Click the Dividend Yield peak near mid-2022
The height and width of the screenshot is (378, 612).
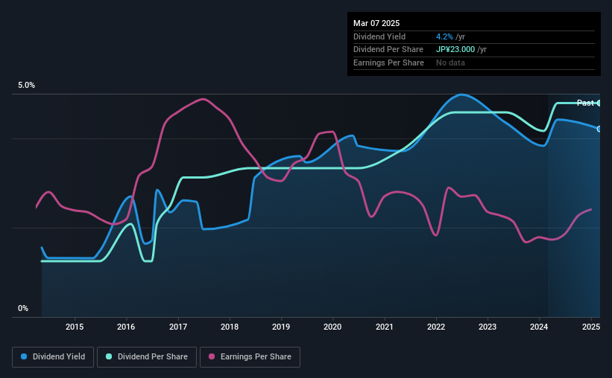(x=461, y=94)
